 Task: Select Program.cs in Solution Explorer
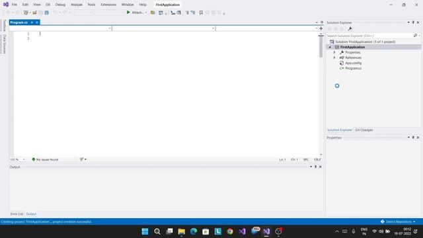pos(353,68)
